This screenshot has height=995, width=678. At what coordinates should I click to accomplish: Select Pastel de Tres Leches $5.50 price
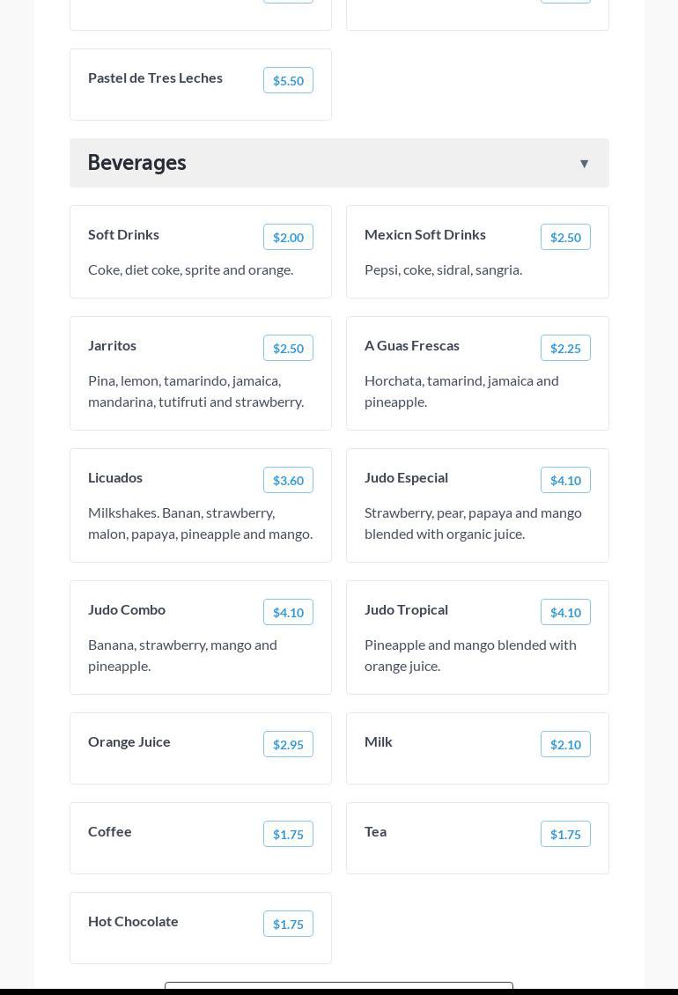pos(288,80)
